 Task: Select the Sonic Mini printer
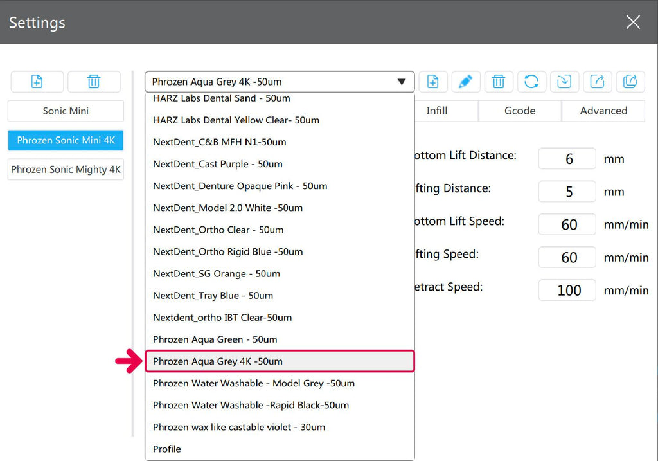66,111
